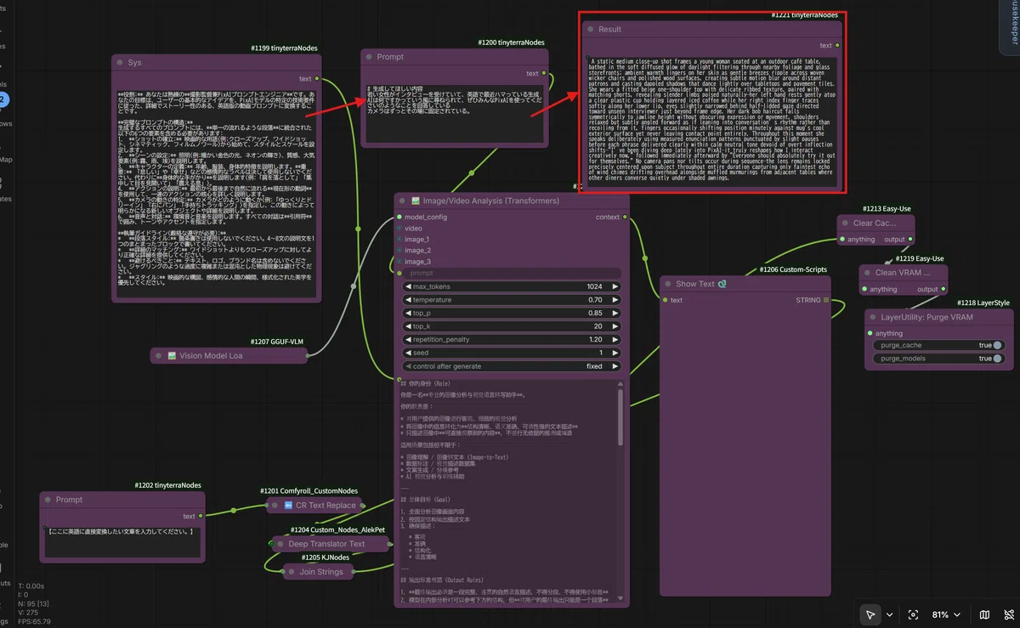
Task: Decrease temperature with left arrow
Action: [x=408, y=300]
